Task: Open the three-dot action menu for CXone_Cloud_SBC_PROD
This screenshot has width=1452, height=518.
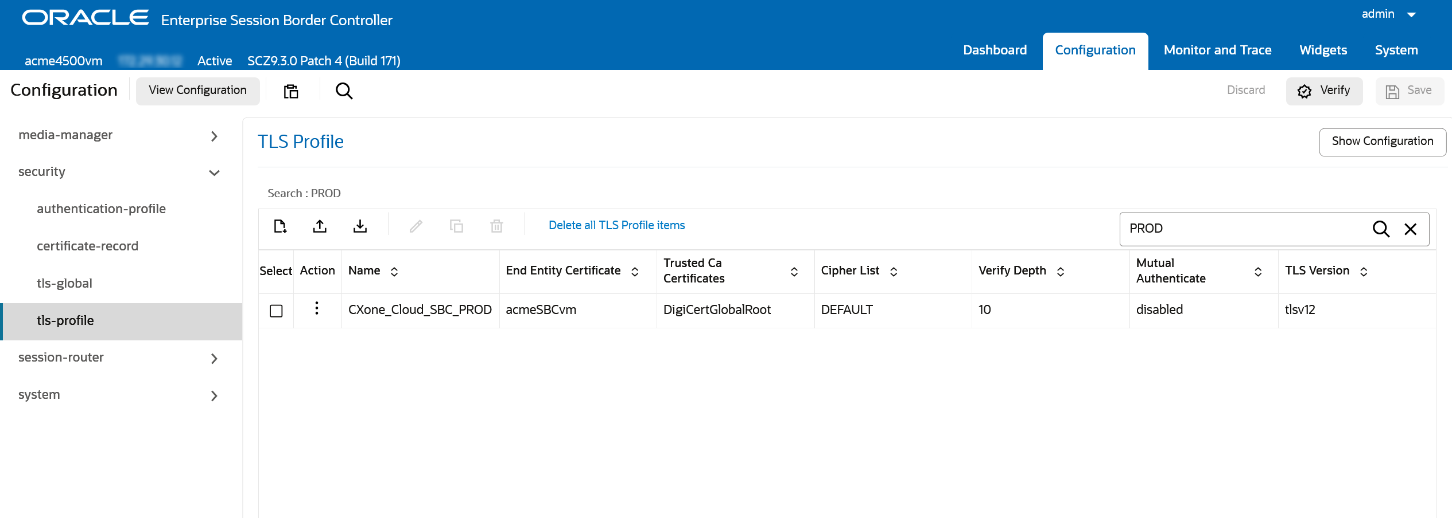Action: [x=317, y=309]
